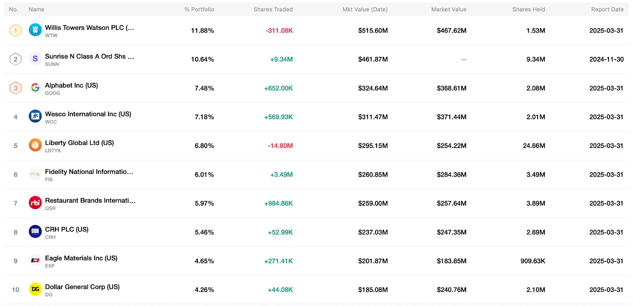Click the +652.00K shares traded value

coord(279,88)
